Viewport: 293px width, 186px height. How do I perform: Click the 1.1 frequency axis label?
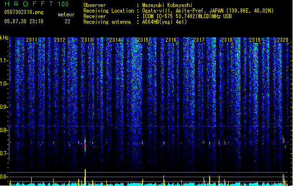pyautogui.click(x=4, y=60)
